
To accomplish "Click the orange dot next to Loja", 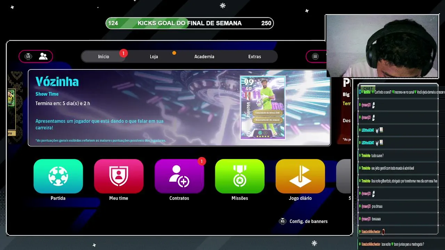I will pos(174,53).
